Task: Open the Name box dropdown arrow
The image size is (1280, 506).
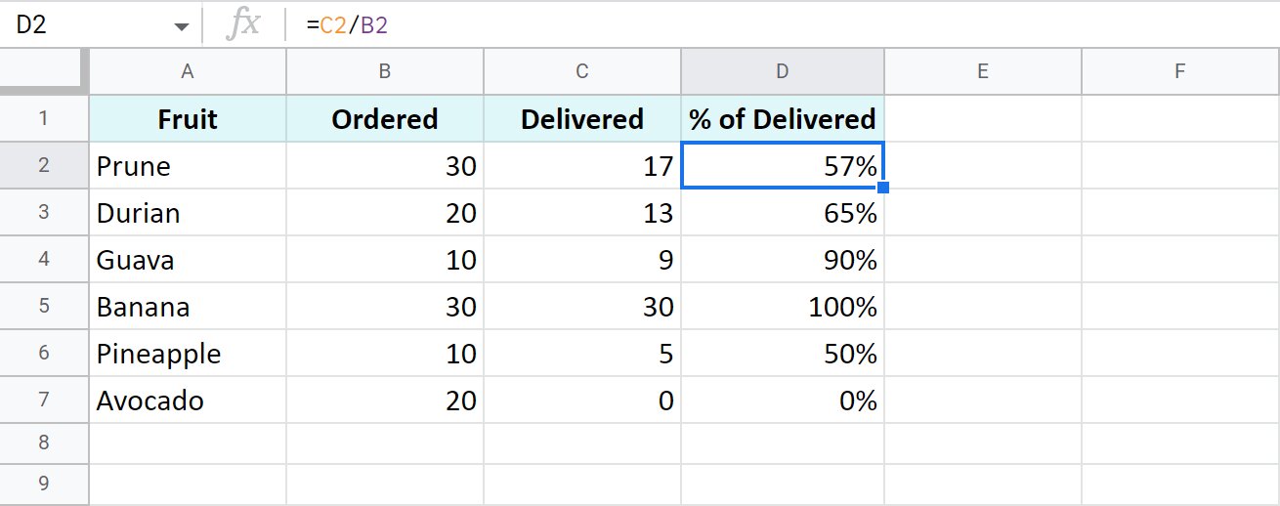Action: pos(182,26)
